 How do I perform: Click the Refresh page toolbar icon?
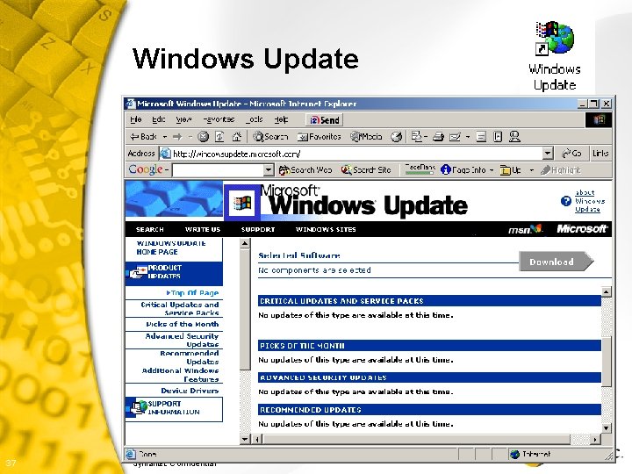(x=219, y=137)
